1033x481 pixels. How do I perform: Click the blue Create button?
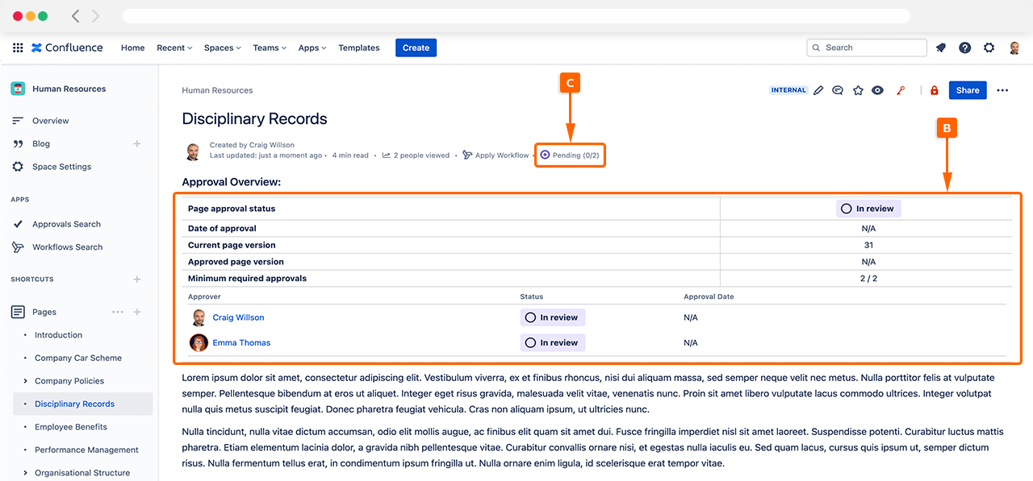[416, 48]
